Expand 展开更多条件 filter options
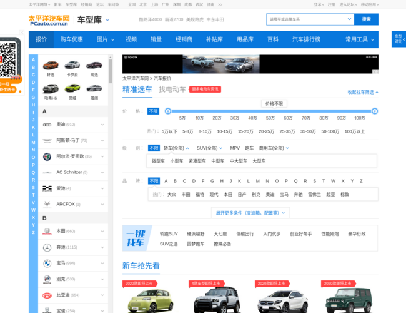Image resolution: width=406 pixels, height=313 pixels. (x=250, y=213)
